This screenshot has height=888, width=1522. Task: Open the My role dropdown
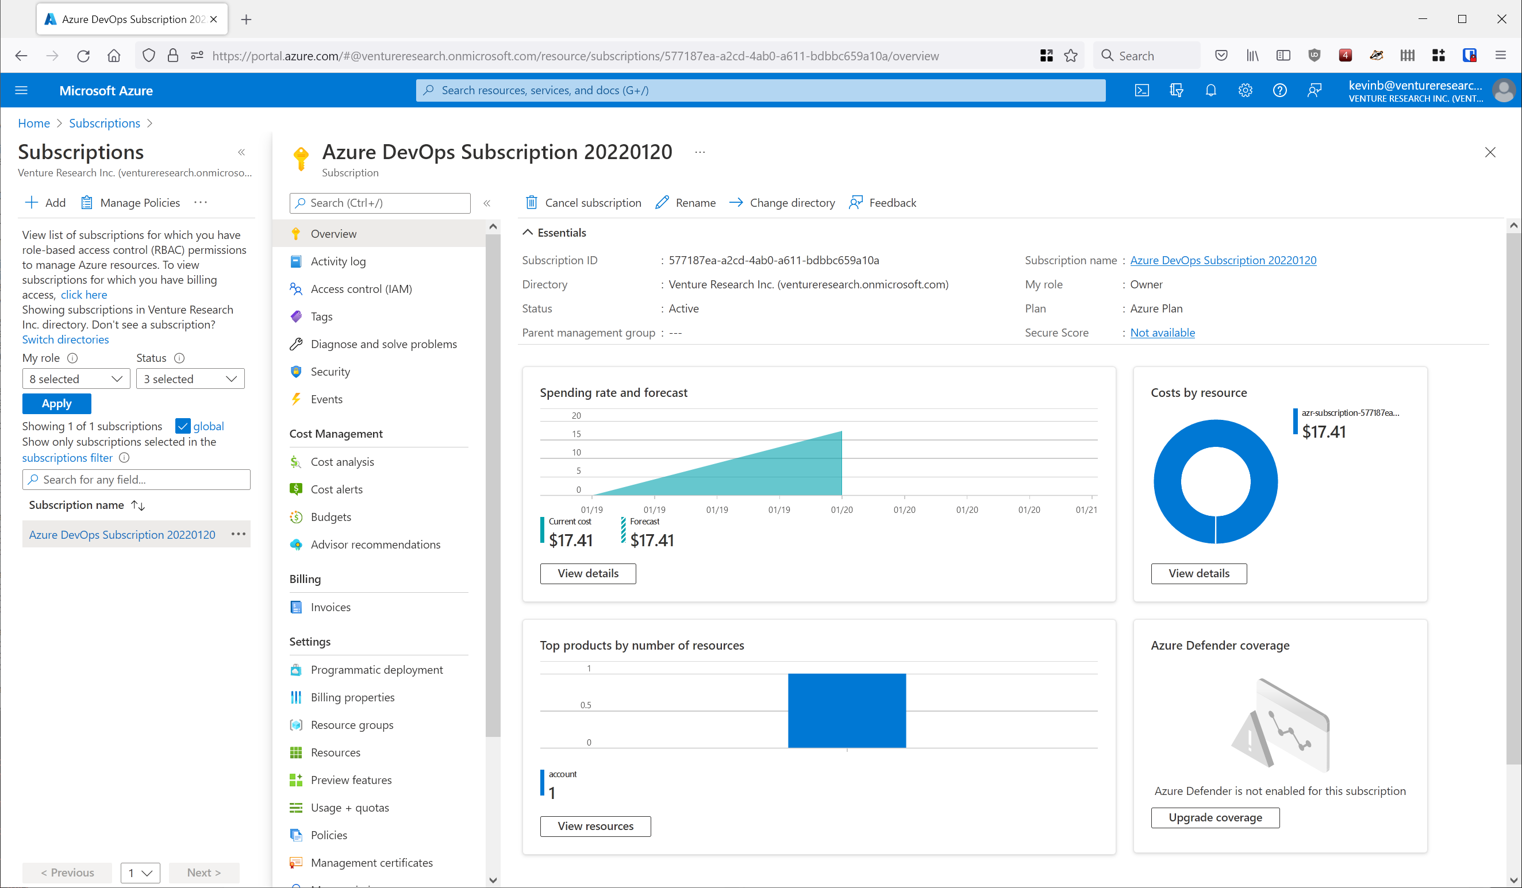[76, 379]
